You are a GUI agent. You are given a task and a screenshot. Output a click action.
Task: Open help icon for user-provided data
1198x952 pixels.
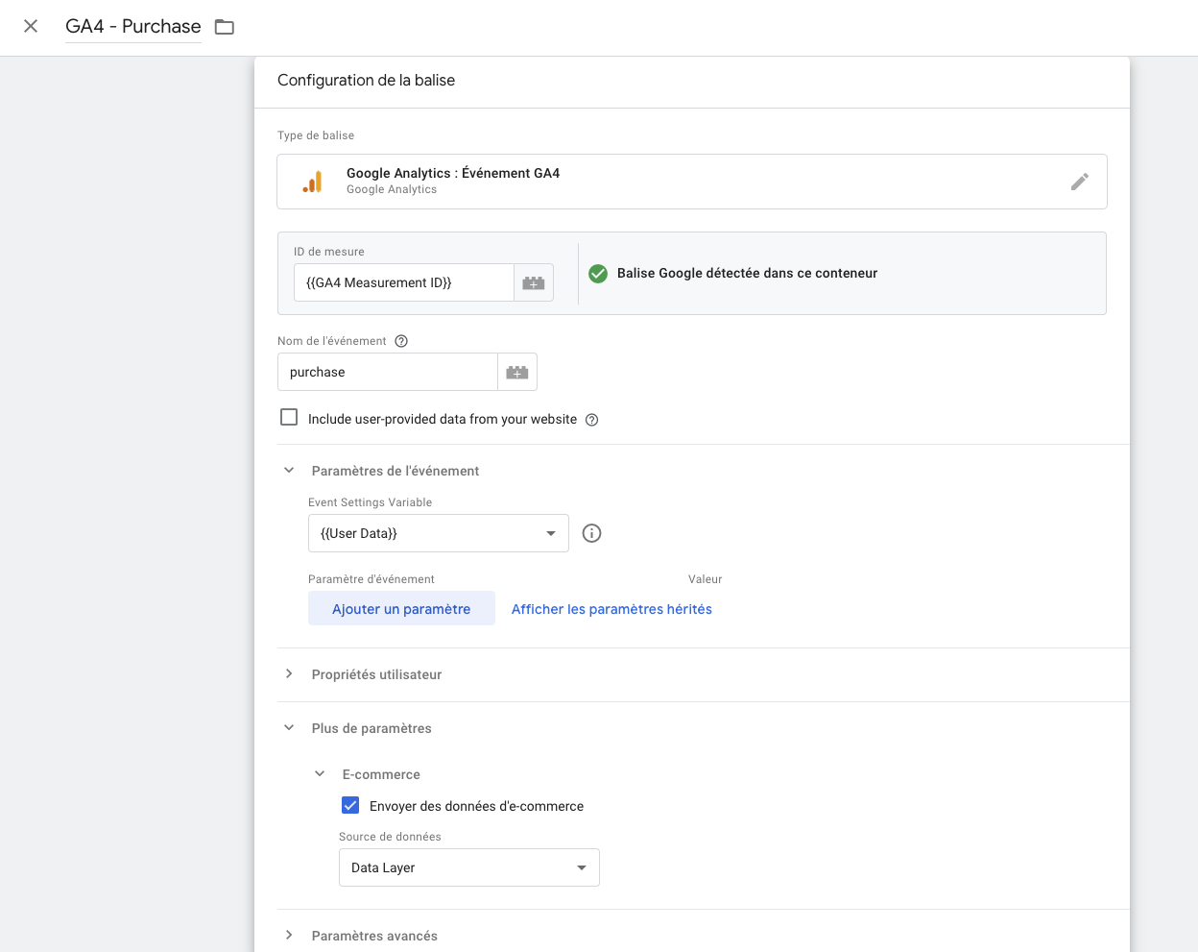592,420
